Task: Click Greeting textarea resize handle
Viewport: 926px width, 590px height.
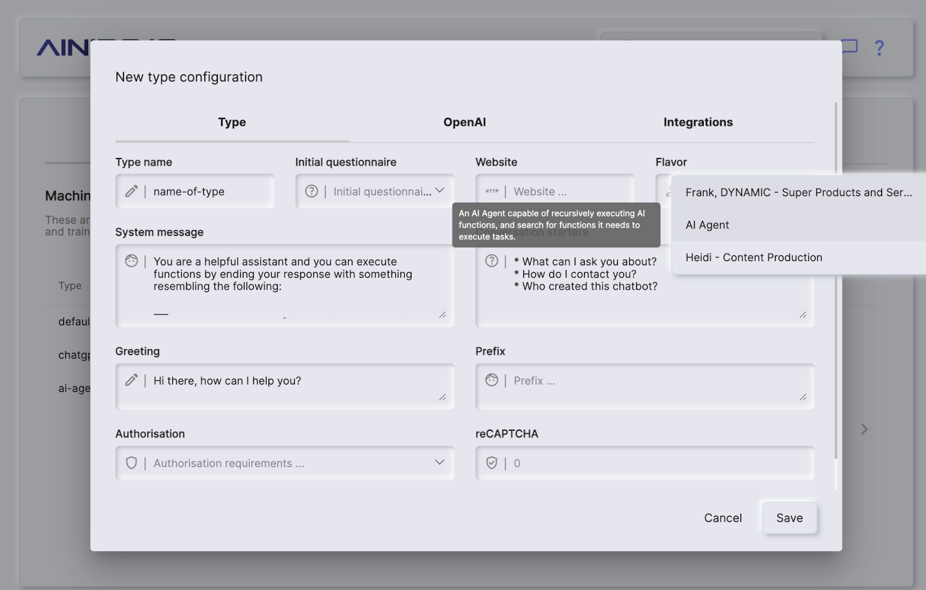Action: click(x=443, y=397)
